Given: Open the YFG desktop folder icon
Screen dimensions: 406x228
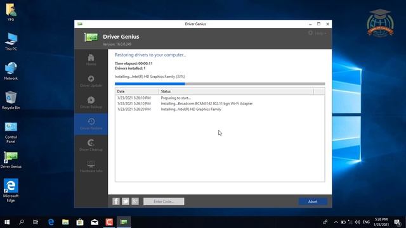Looking at the screenshot, I should tap(11, 13).
